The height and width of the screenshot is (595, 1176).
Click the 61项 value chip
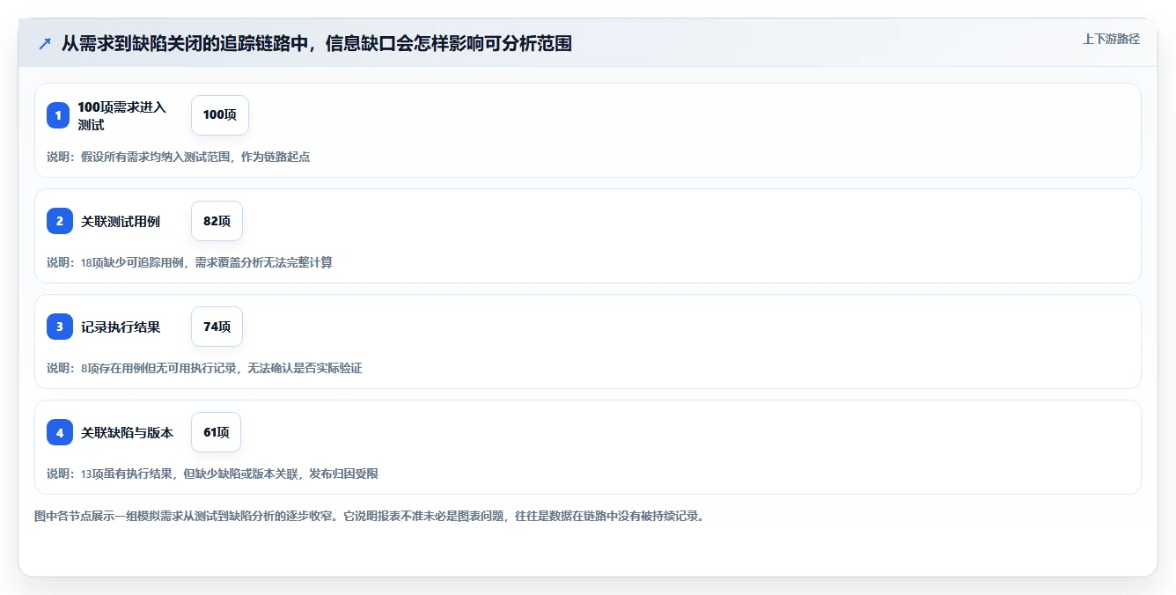coord(216,432)
